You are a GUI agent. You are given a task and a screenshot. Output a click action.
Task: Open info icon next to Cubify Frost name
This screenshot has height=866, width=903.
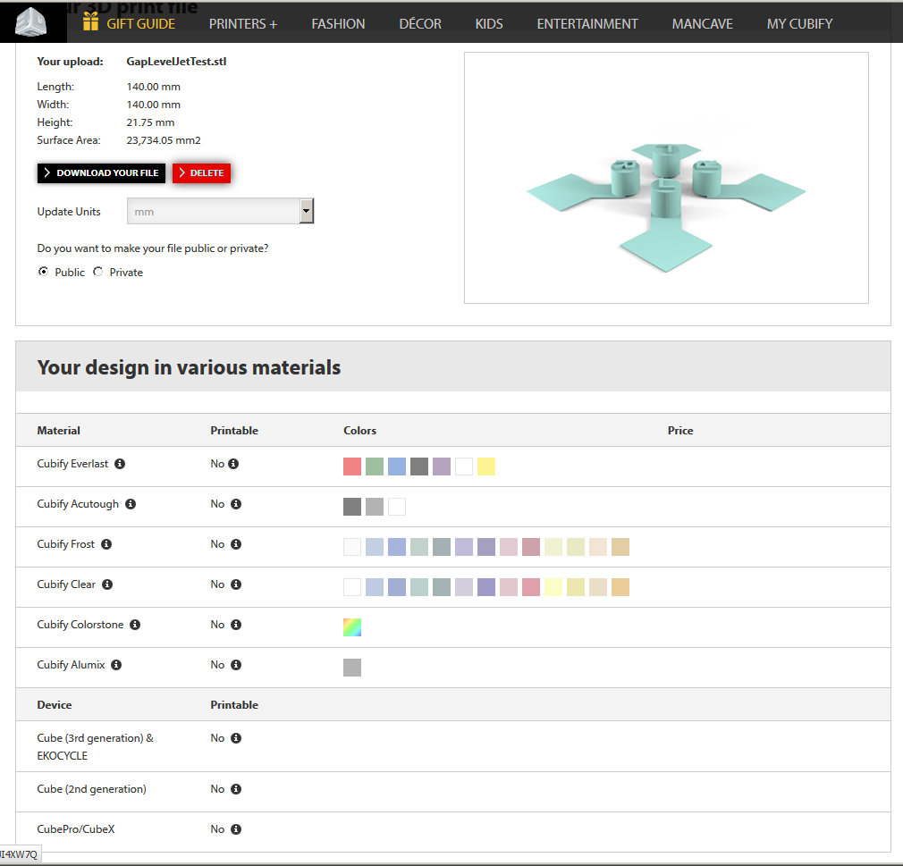click(x=106, y=544)
